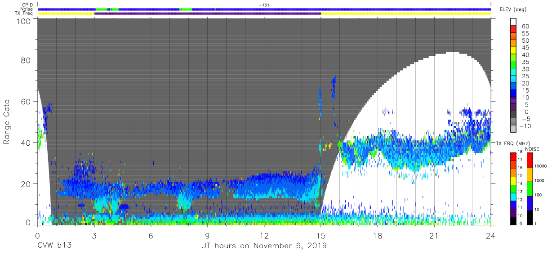Click the 25 label on ELEV color bar
Screen dimensions: 552x255
point(525,76)
